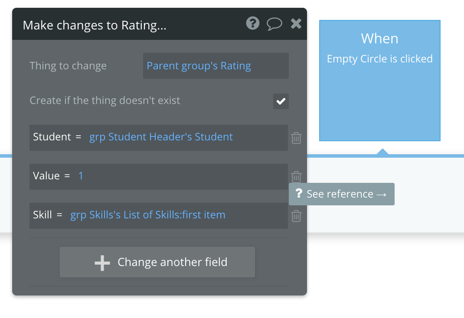
Task: Delete the Skill field row
Action: [x=296, y=216]
